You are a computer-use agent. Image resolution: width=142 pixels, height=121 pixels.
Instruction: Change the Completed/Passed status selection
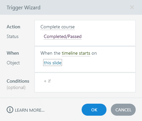[x=63, y=37]
